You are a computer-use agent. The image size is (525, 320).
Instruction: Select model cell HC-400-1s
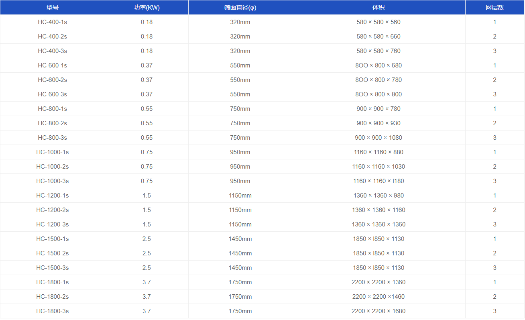pos(53,22)
